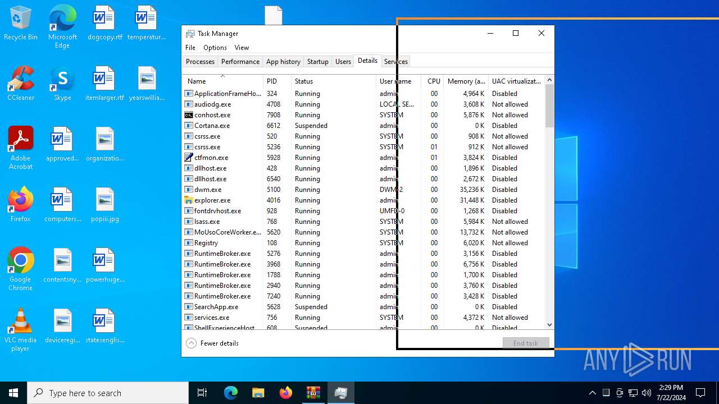Click the network icon in system tray
This screenshot has width=719, height=404.
[x=633, y=393]
